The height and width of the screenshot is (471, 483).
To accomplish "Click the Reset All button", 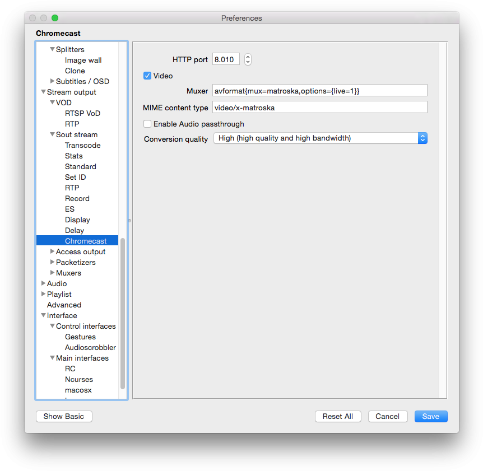I will [x=338, y=416].
